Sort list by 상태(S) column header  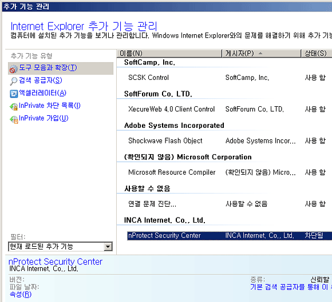tap(317, 54)
